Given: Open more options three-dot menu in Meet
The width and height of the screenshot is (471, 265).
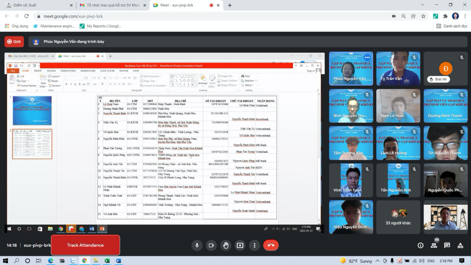Looking at the screenshot, I should coord(254,245).
